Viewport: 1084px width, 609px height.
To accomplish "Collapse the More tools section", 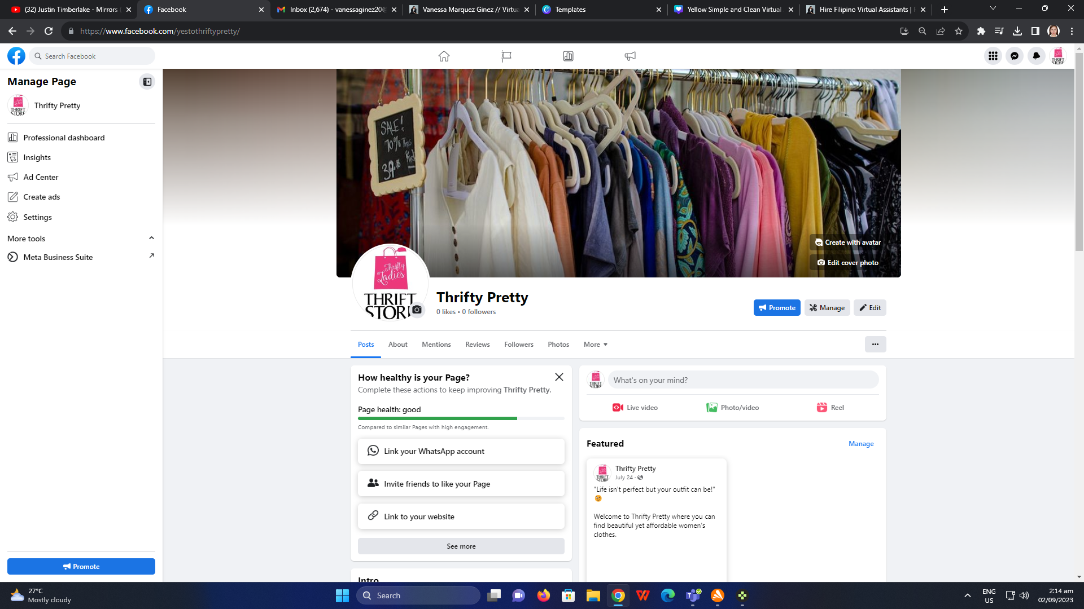I will [x=151, y=238].
